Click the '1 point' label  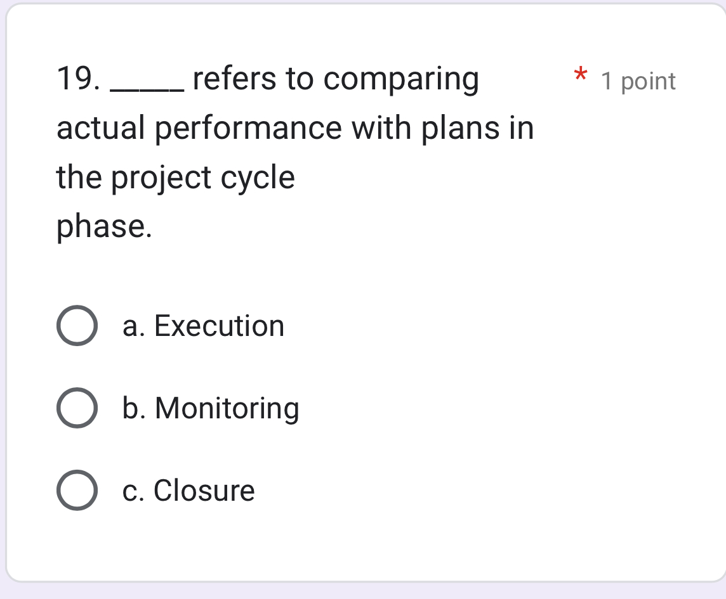(638, 81)
